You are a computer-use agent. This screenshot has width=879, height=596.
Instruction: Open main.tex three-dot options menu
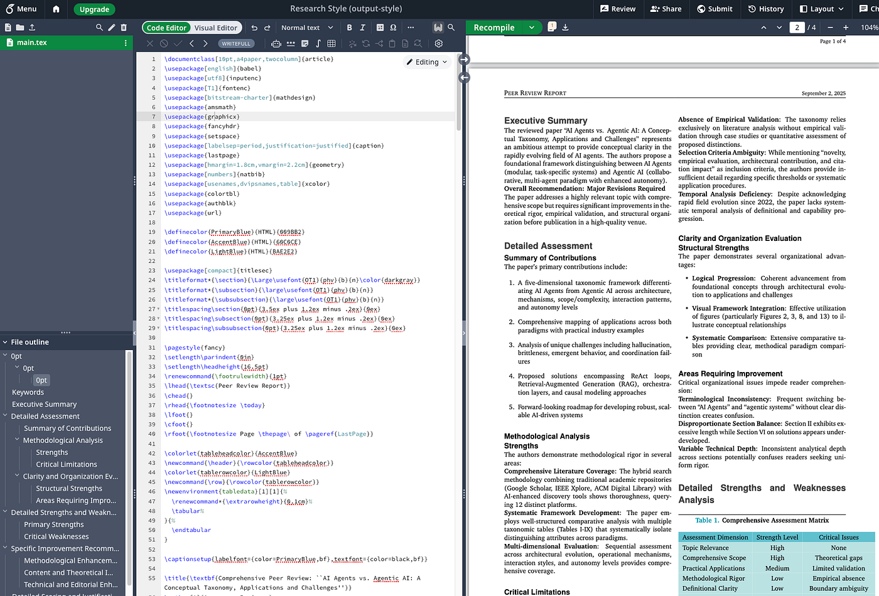coord(126,43)
